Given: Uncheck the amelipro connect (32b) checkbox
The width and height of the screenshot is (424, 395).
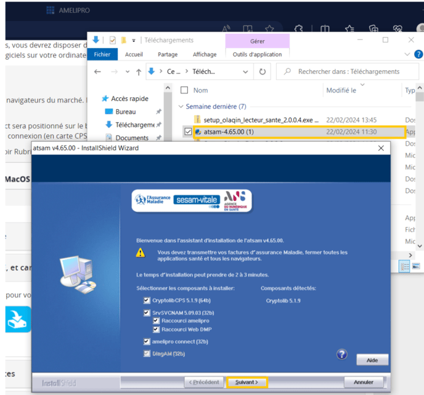Looking at the screenshot, I should 147,341.
